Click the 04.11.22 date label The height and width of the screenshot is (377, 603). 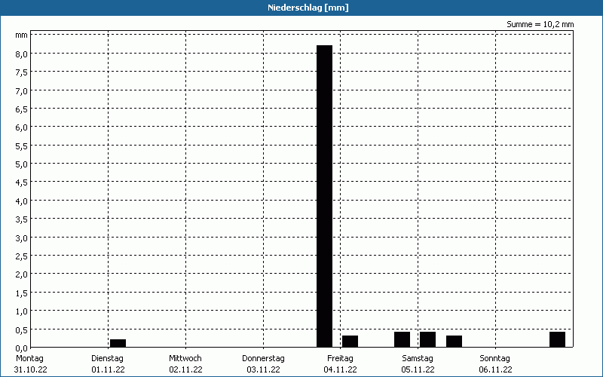click(x=341, y=369)
